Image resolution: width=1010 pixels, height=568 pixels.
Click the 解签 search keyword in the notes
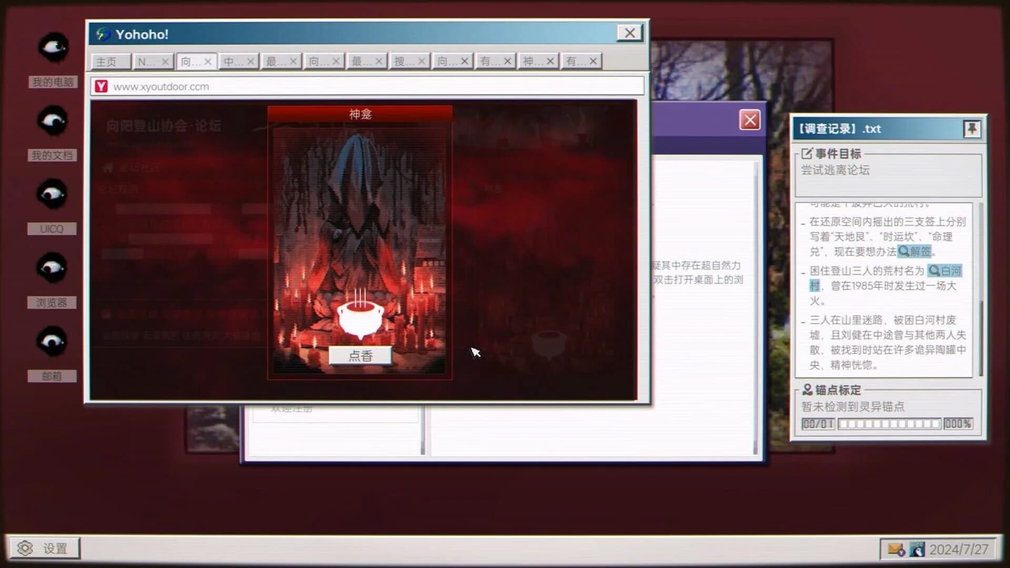913,252
